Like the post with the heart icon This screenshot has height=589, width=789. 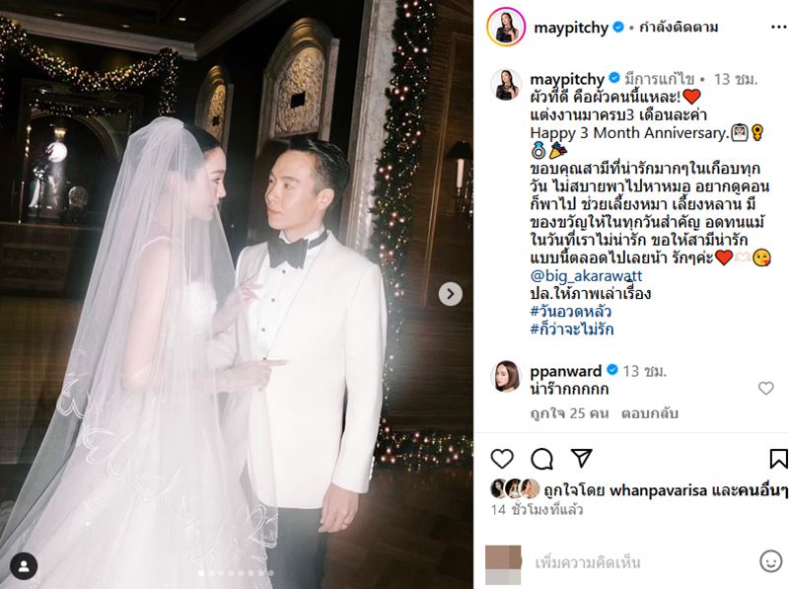pyautogui.click(x=502, y=459)
